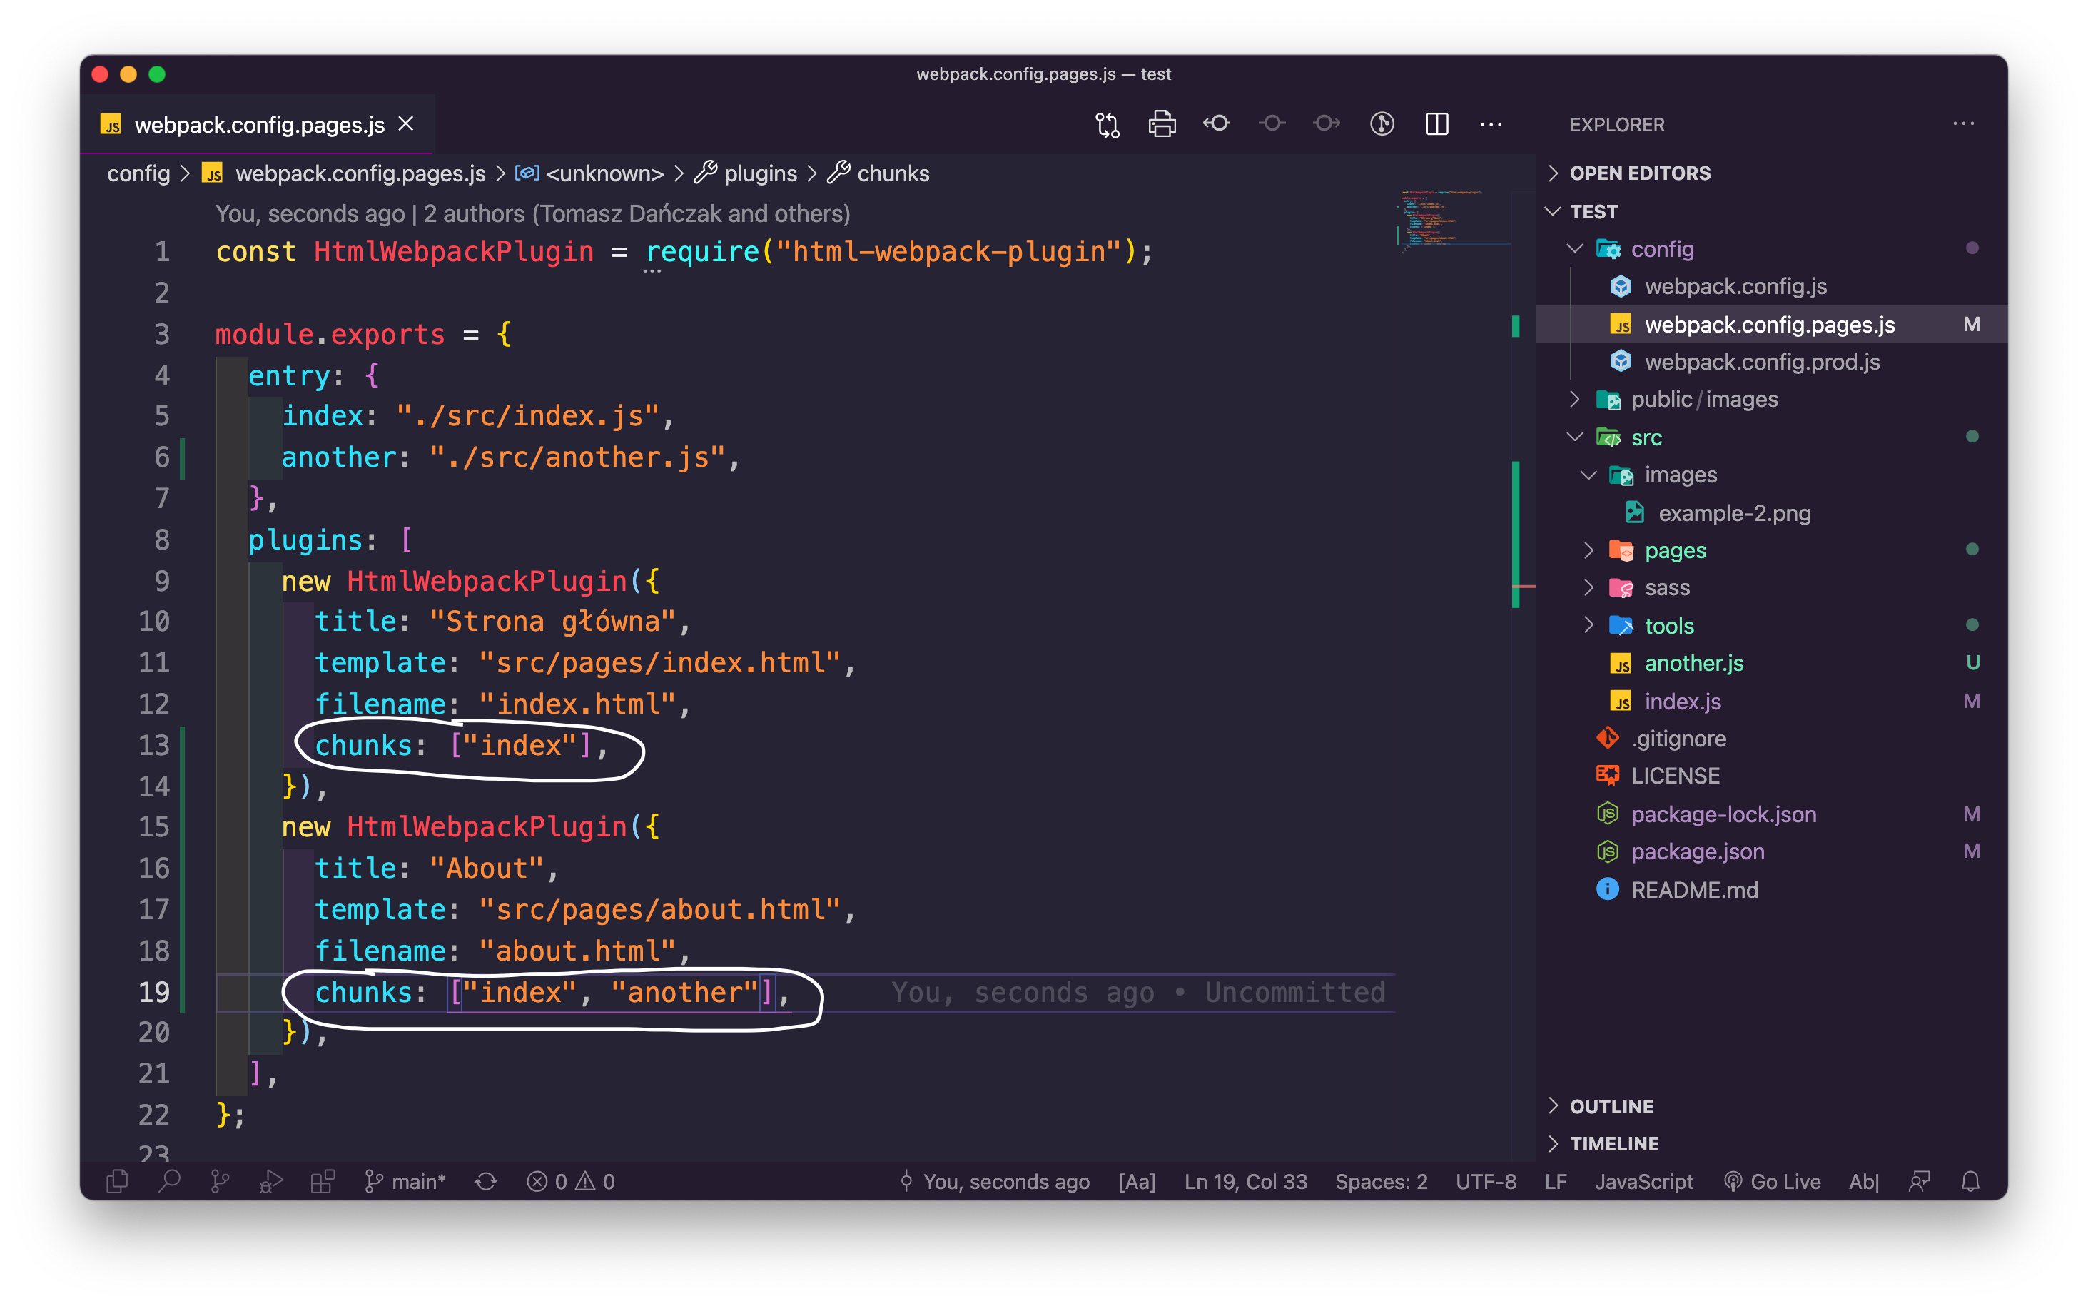Collapse the config folder

pos(1770,249)
